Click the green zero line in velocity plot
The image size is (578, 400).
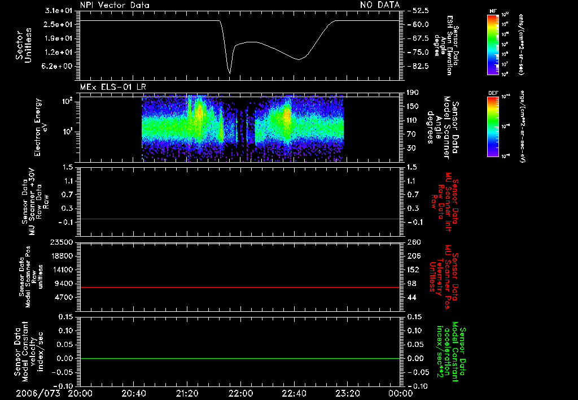click(240, 359)
